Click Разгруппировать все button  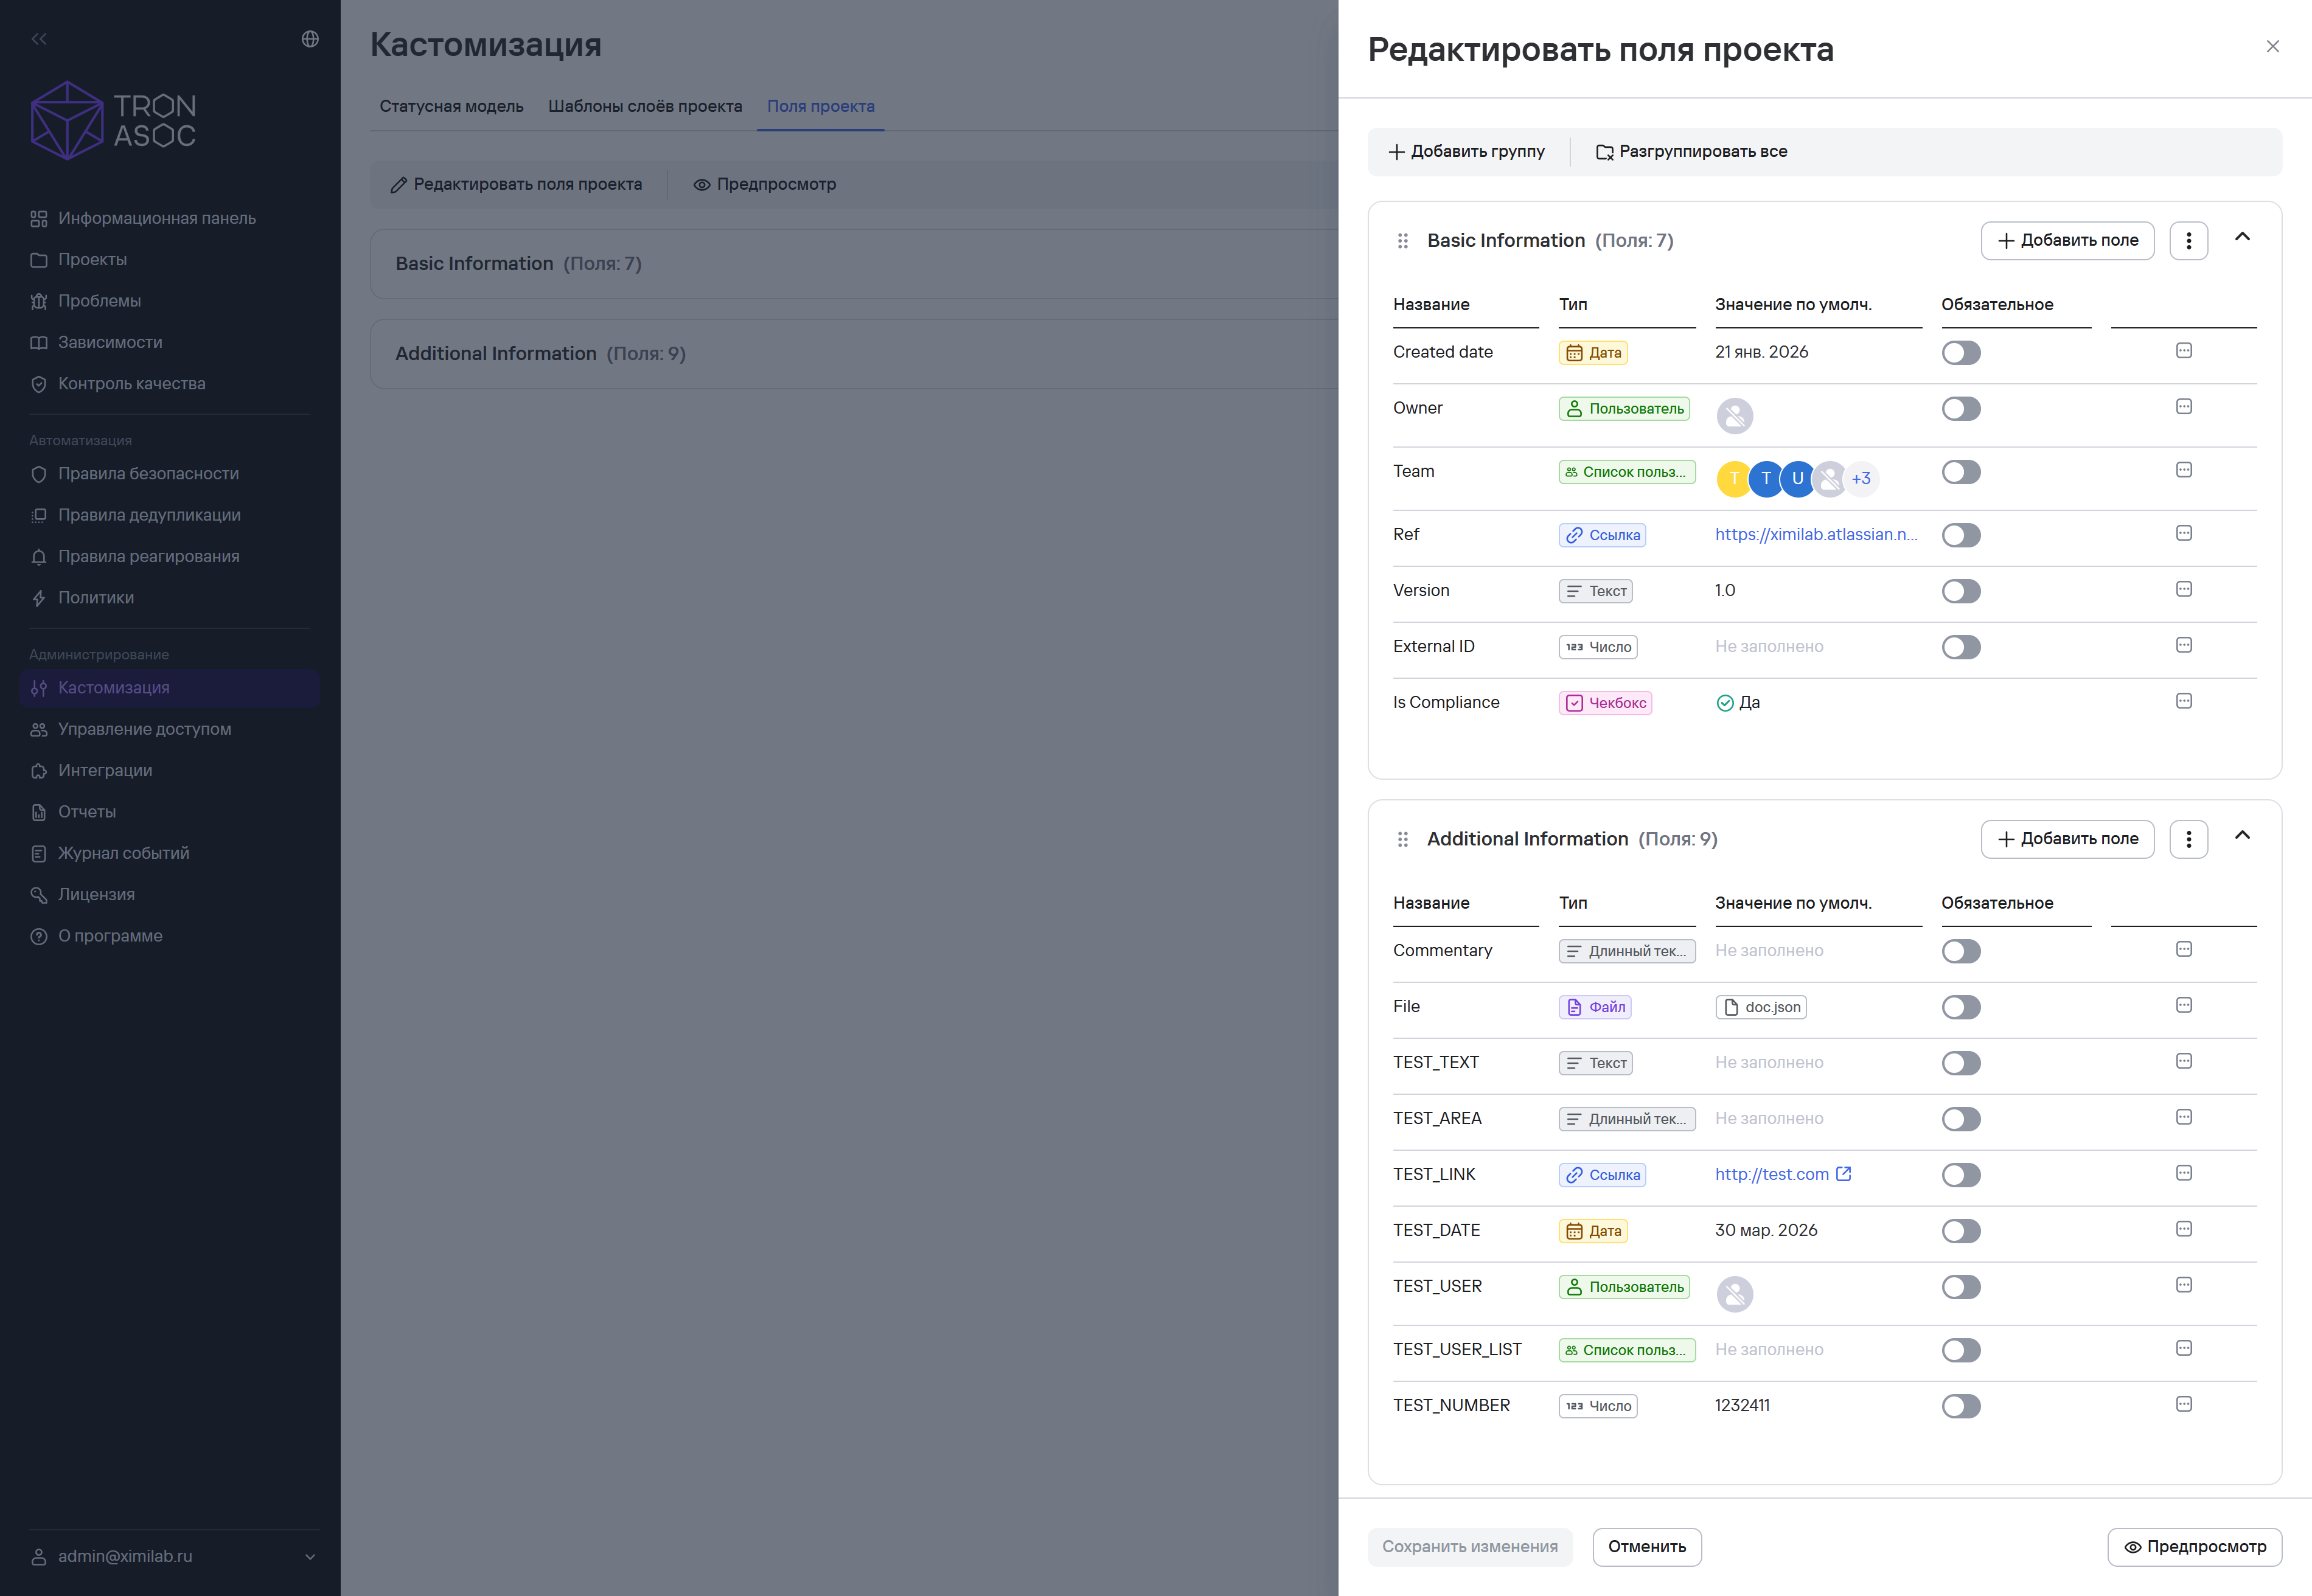click(1692, 152)
